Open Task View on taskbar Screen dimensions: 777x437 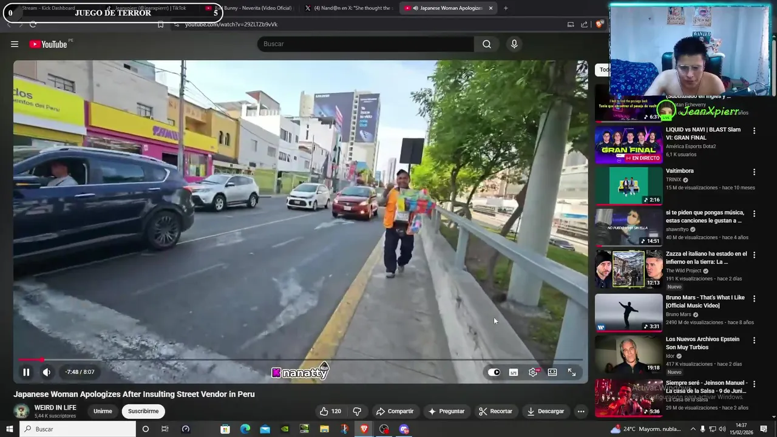click(x=165, y=429)
